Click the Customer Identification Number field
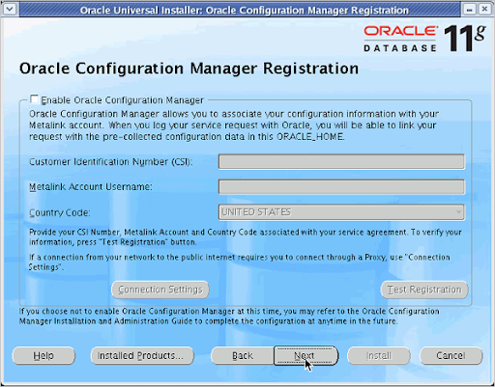The height and width of the screenshot is (387, 495). pos(341,161)
